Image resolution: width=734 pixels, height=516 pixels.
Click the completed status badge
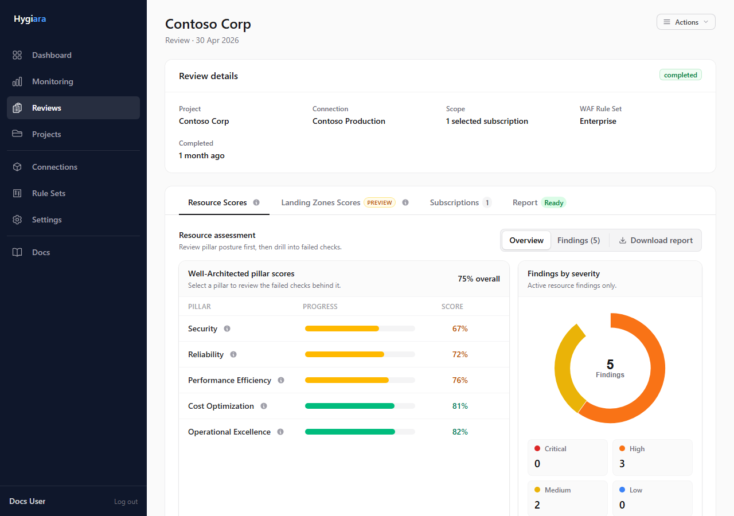pos(681,75)
